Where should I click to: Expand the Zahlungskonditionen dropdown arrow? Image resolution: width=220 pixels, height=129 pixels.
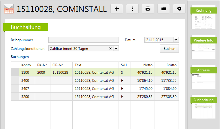point(116,48)
